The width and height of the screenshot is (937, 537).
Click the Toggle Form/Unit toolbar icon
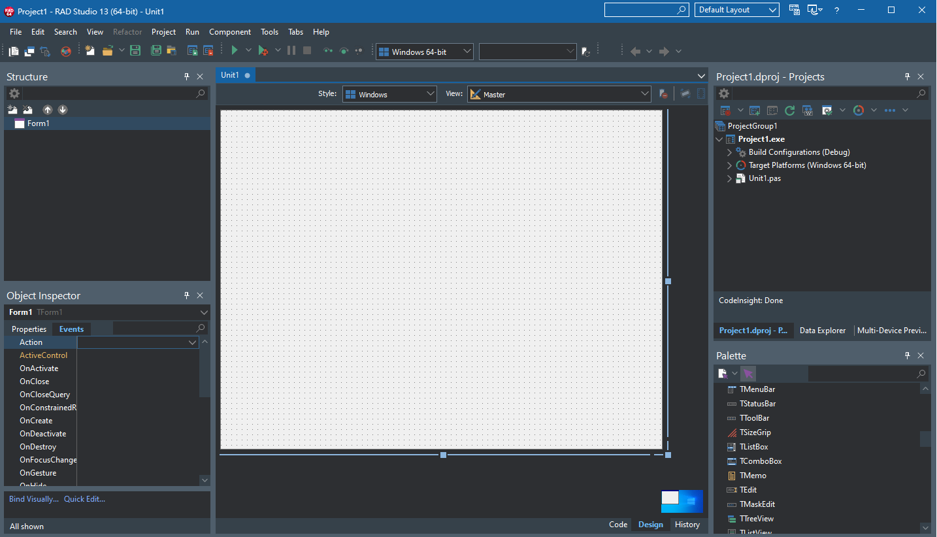coord(45,51)
